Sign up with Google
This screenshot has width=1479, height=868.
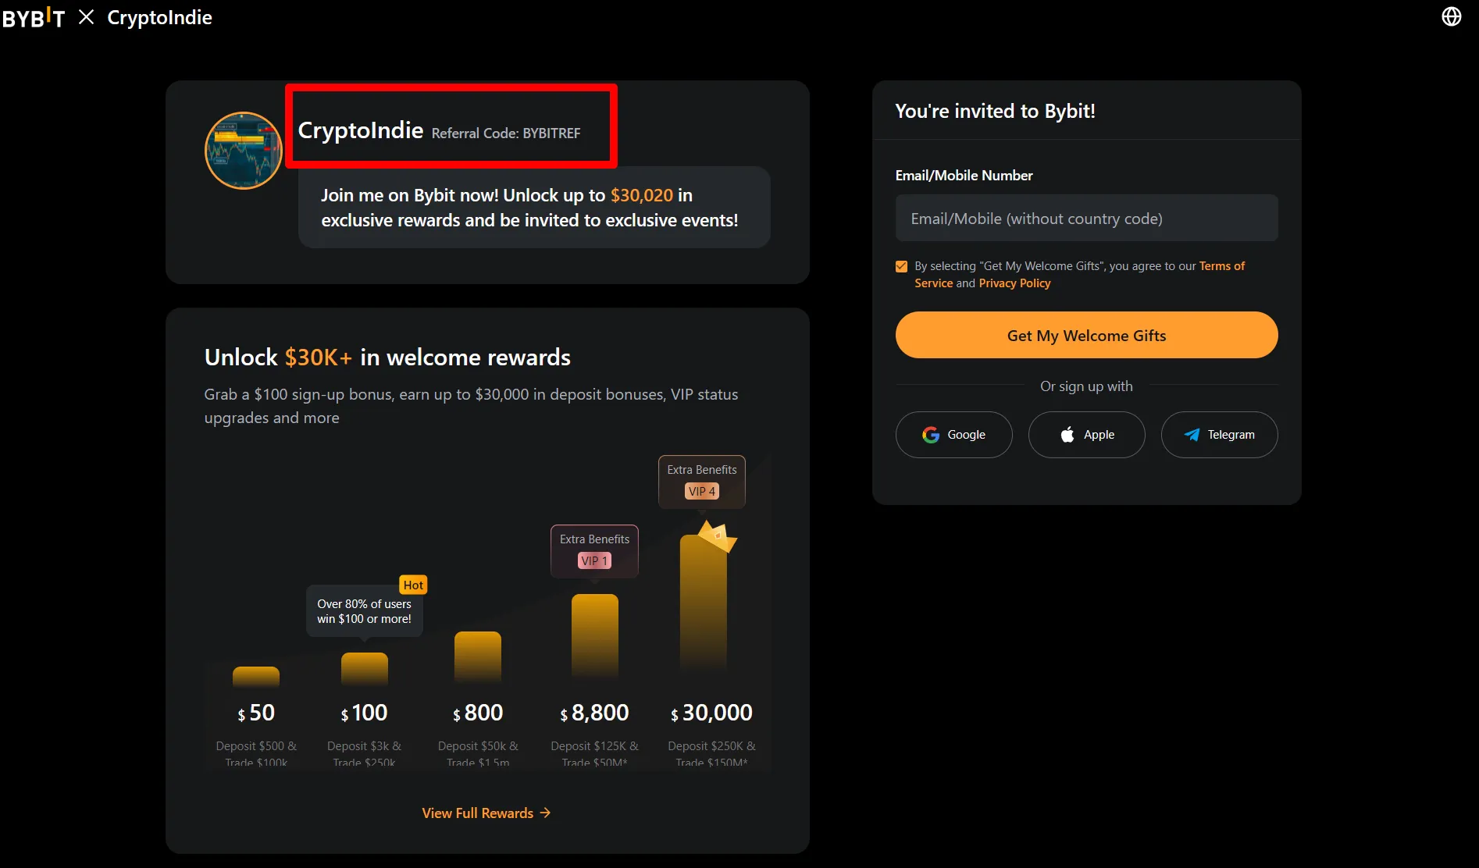pos(953,435)
